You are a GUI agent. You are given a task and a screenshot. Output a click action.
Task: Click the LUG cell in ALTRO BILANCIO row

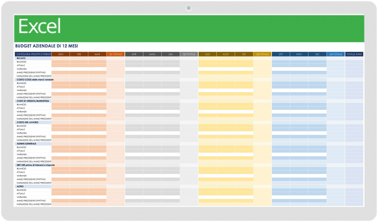tap(207, 190)
